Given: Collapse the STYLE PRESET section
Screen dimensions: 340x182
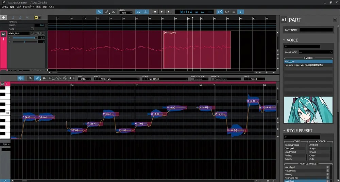Looking at the screenshot, I should pyautogui.click(x=285, y=131).
